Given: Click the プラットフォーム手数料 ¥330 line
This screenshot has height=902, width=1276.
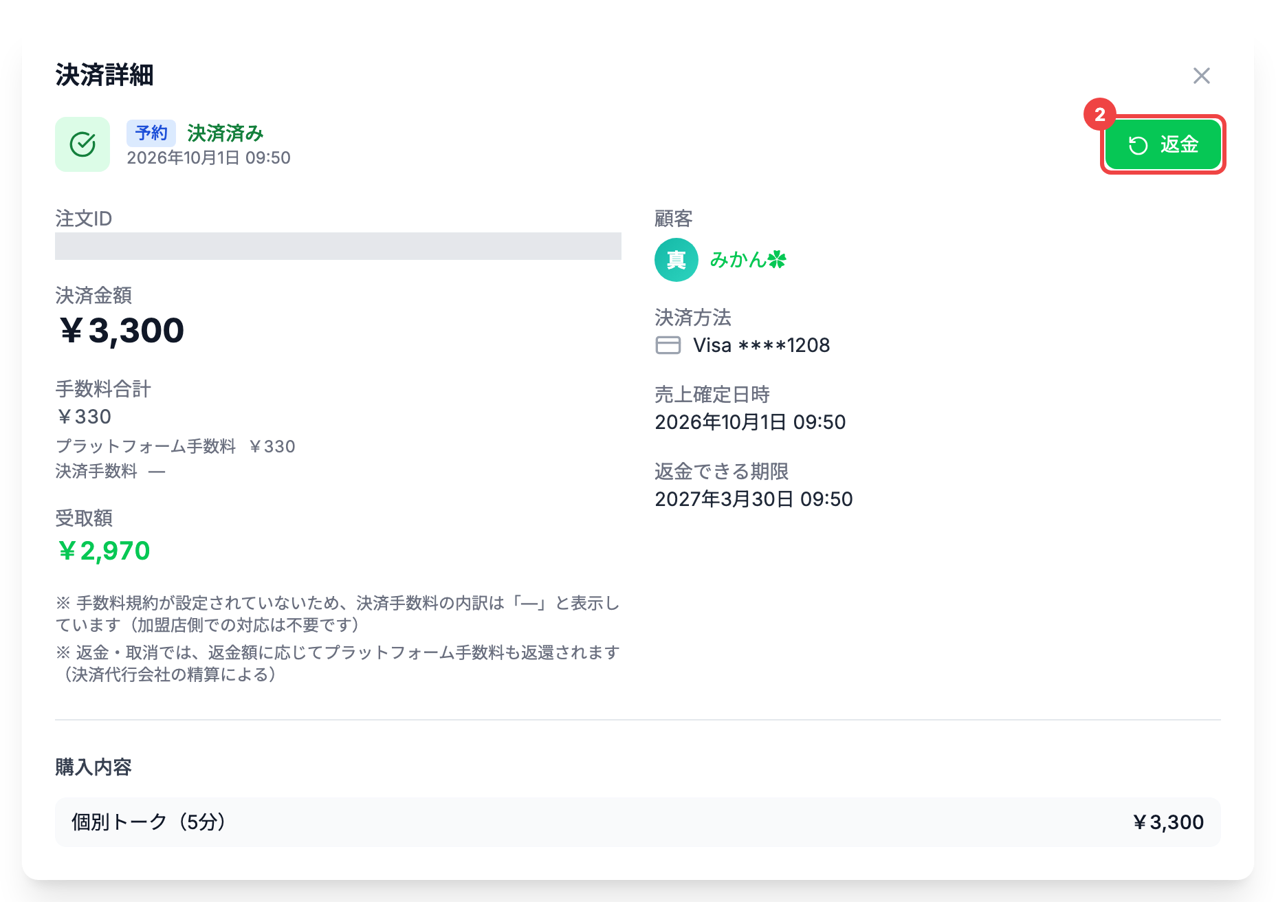Looking at the screenshot, I should 175,446.
